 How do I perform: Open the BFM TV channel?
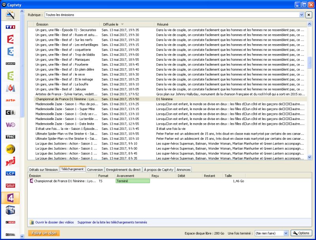10,210
